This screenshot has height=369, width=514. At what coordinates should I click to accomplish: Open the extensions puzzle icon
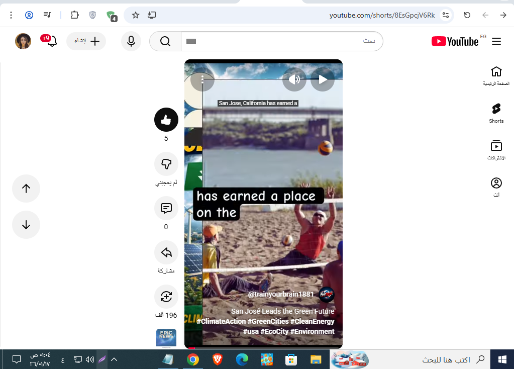pos(74,15)
